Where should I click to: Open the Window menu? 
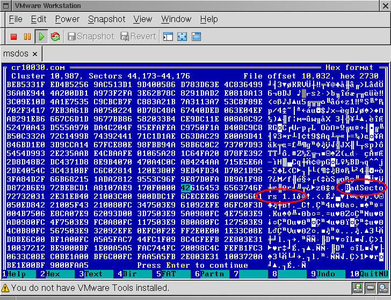tap(176, 19)
